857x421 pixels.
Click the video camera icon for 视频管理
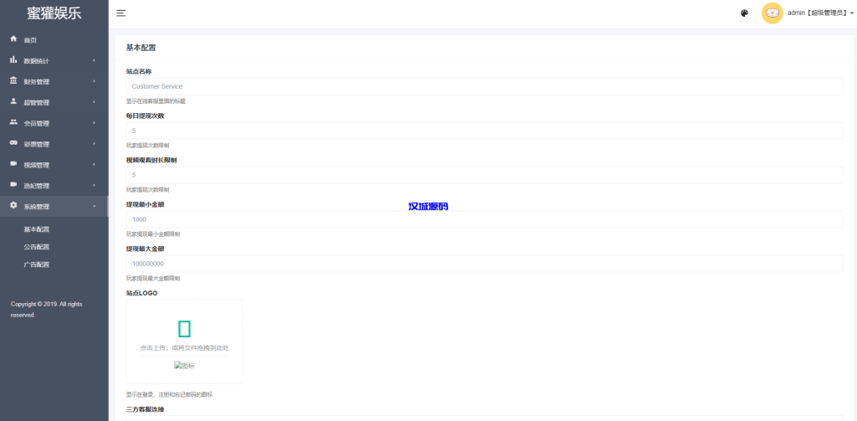pos(13,164)
